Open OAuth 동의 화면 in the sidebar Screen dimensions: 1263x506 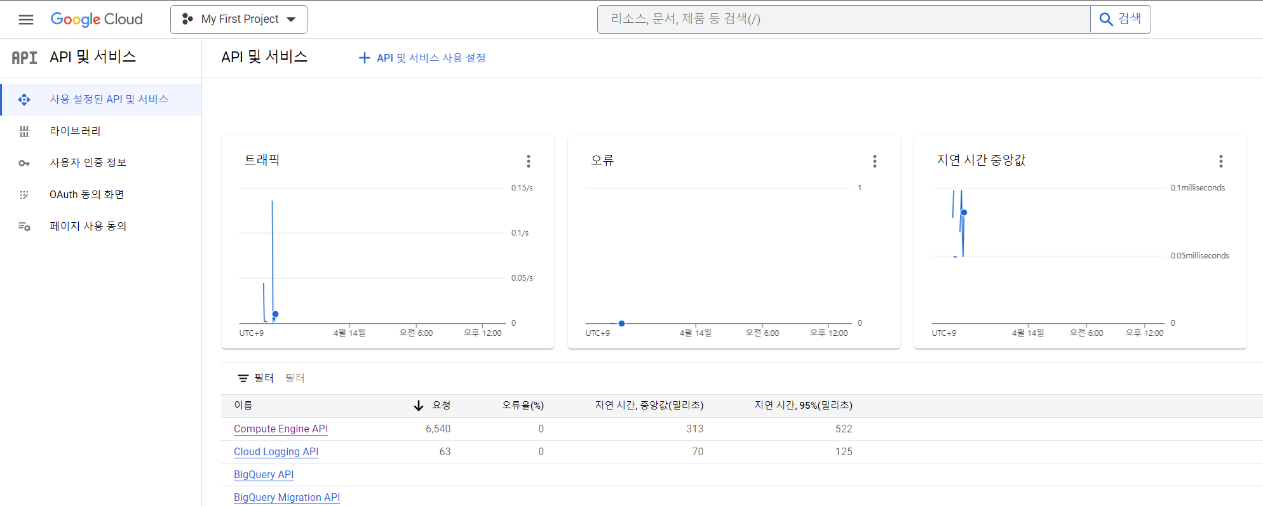[101, 195]
